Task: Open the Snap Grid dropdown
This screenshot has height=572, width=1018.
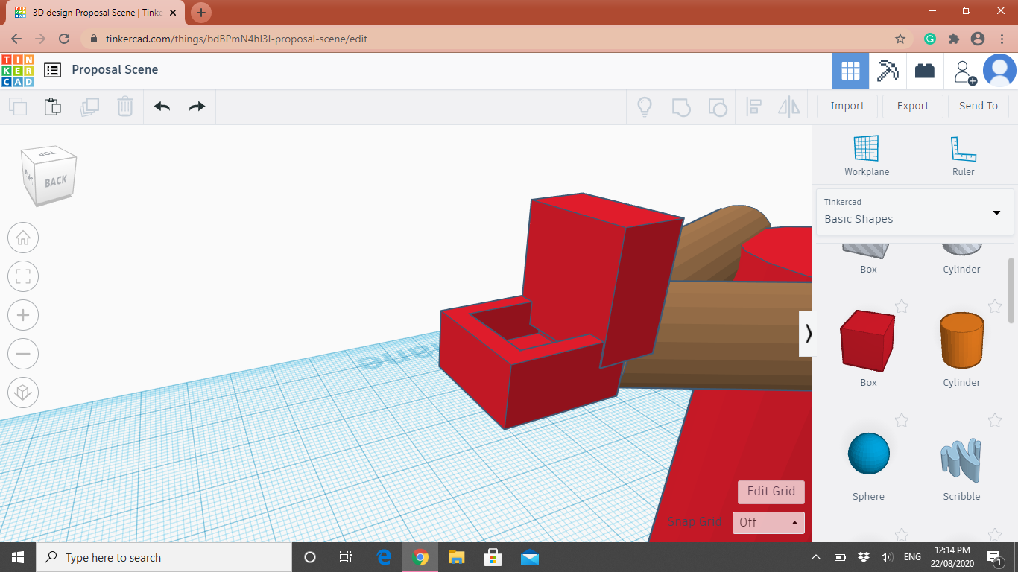Action: [768, 523]
